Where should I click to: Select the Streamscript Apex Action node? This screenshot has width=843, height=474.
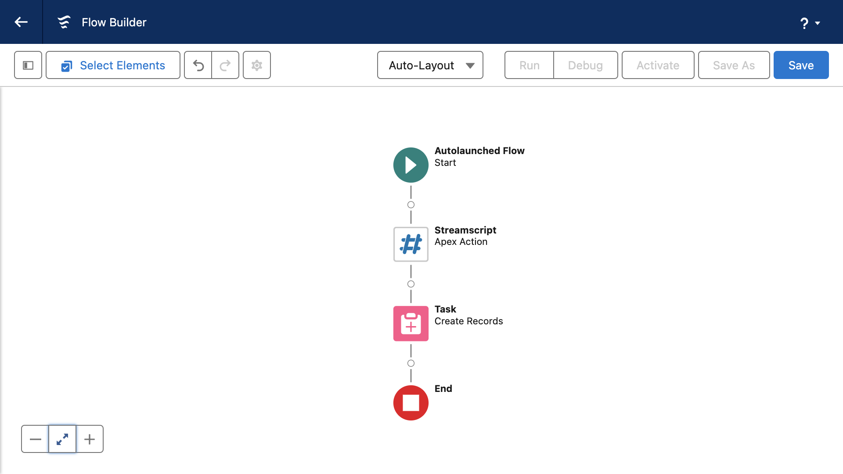(x=411, y=244)
